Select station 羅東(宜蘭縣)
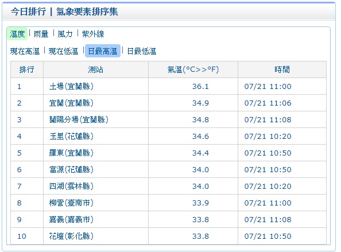 coord(71,153)
